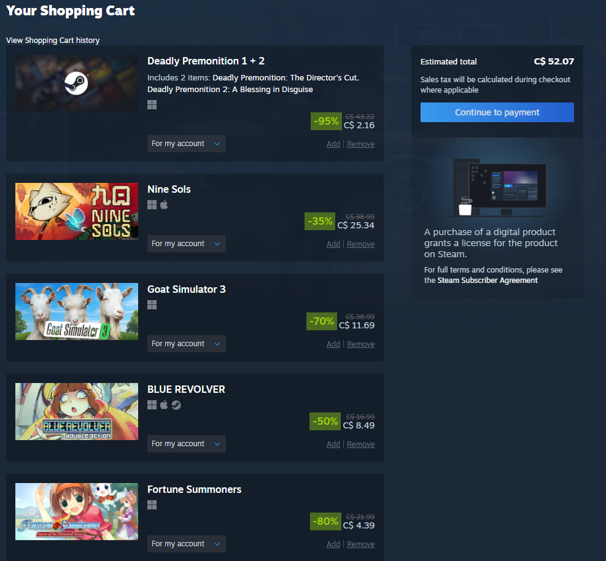This screenshot has height=561, width=606.
Task: Remove Nine Sols from the cart
Action: 360,244
